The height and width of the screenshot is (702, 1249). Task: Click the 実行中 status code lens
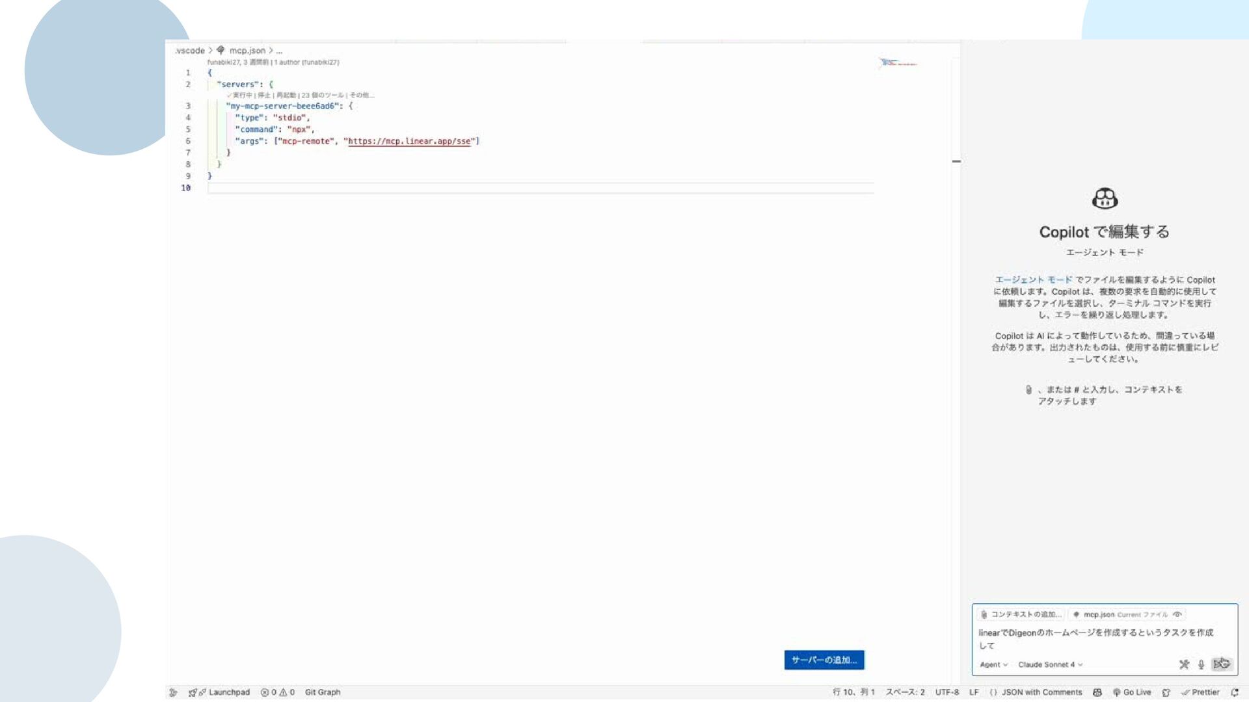(239, 96)
